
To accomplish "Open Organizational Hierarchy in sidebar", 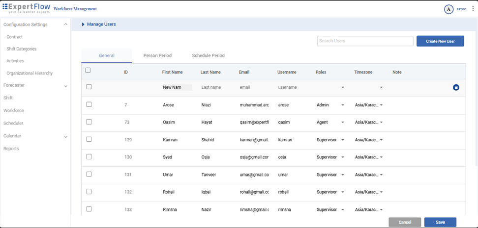I will [x=30, y=73].
